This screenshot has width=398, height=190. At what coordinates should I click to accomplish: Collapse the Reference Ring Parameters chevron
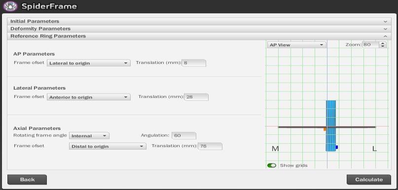pos(385,36)
